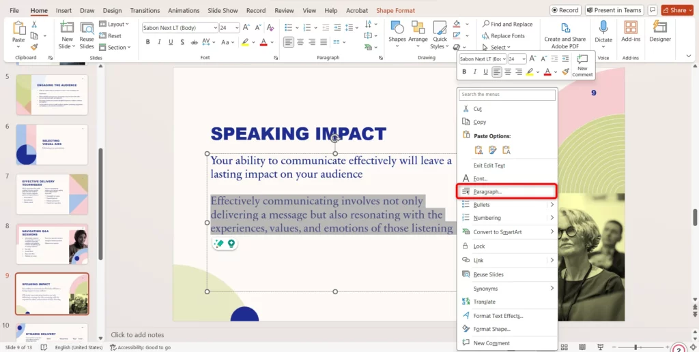The image size is (699, 352).
Task: Expand the Layout dropdown in Slides group
Action: click(116, 25)
